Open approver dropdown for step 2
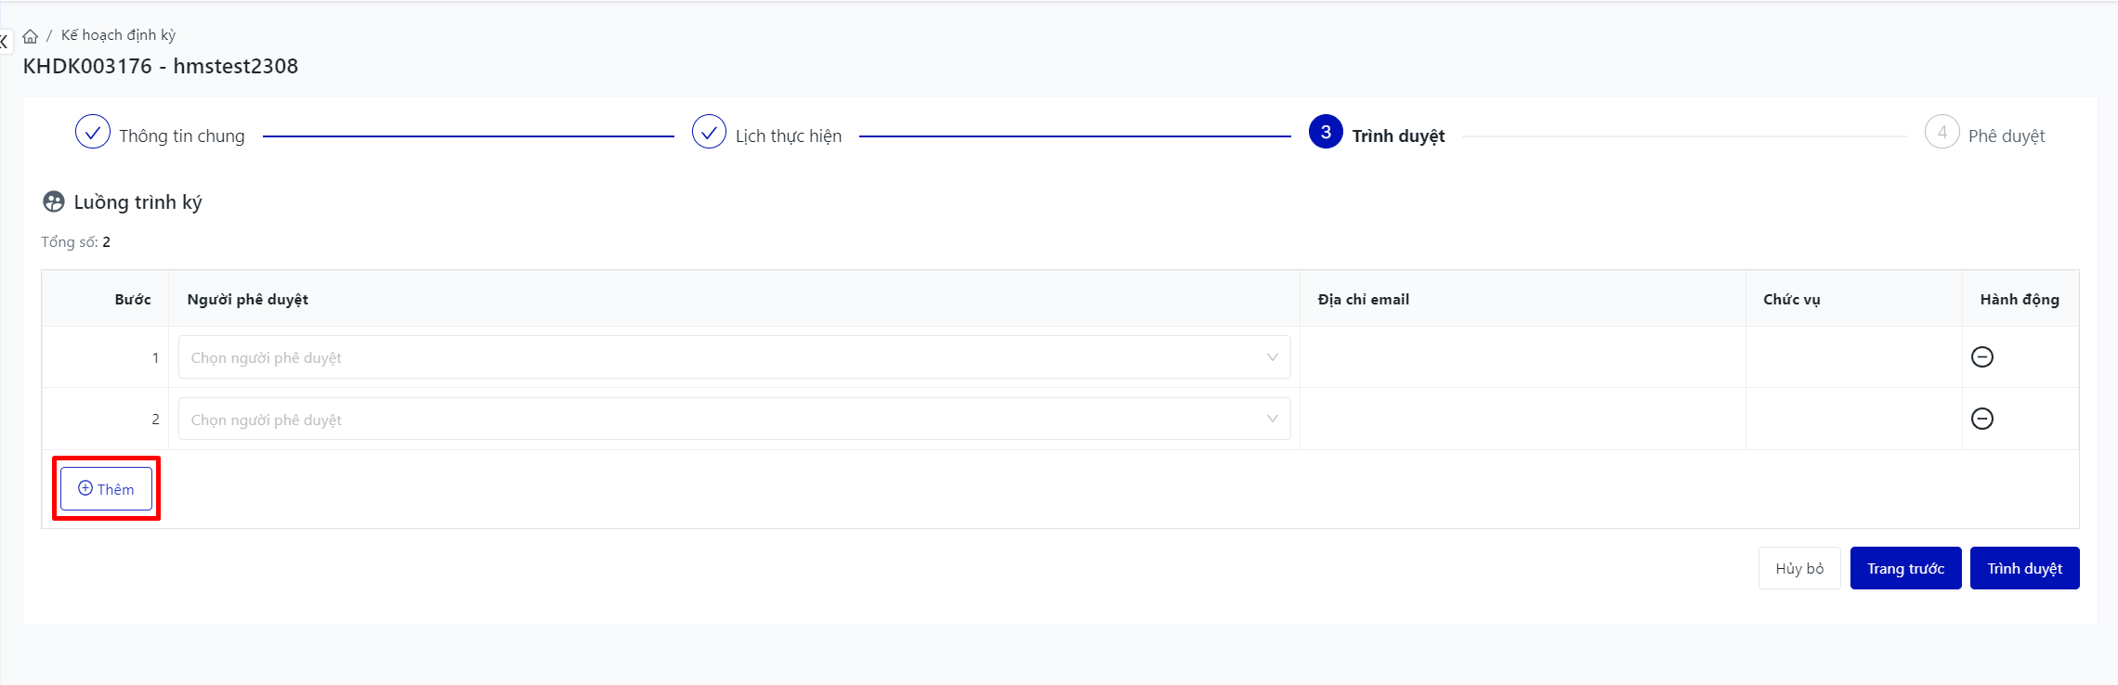The height and width of the screenshot is (685, 2118). [x=725, y=420]
